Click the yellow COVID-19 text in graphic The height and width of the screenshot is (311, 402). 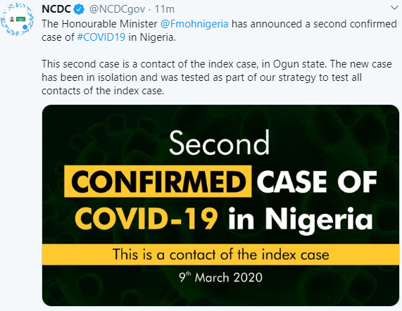(146, 219)
